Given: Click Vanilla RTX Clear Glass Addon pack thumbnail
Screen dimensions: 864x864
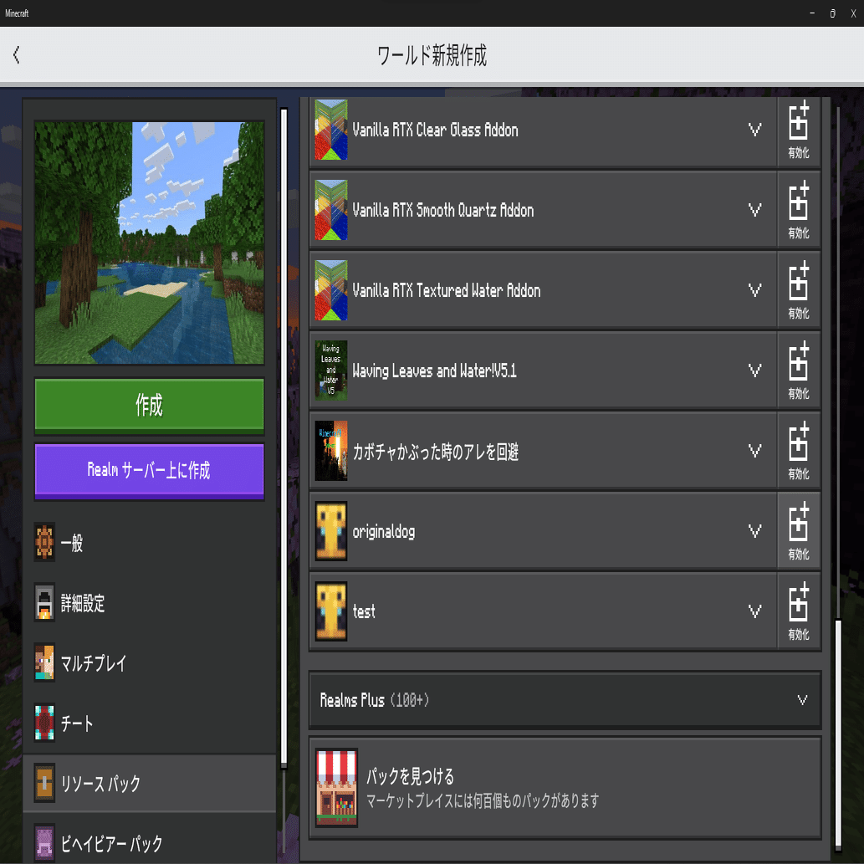Looking at the screenshot, I should (x=330, y=130).
